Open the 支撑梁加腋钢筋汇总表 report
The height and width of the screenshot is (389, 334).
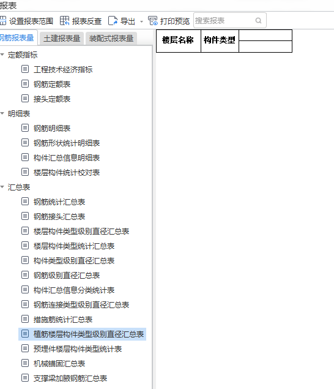click(70, 378)
